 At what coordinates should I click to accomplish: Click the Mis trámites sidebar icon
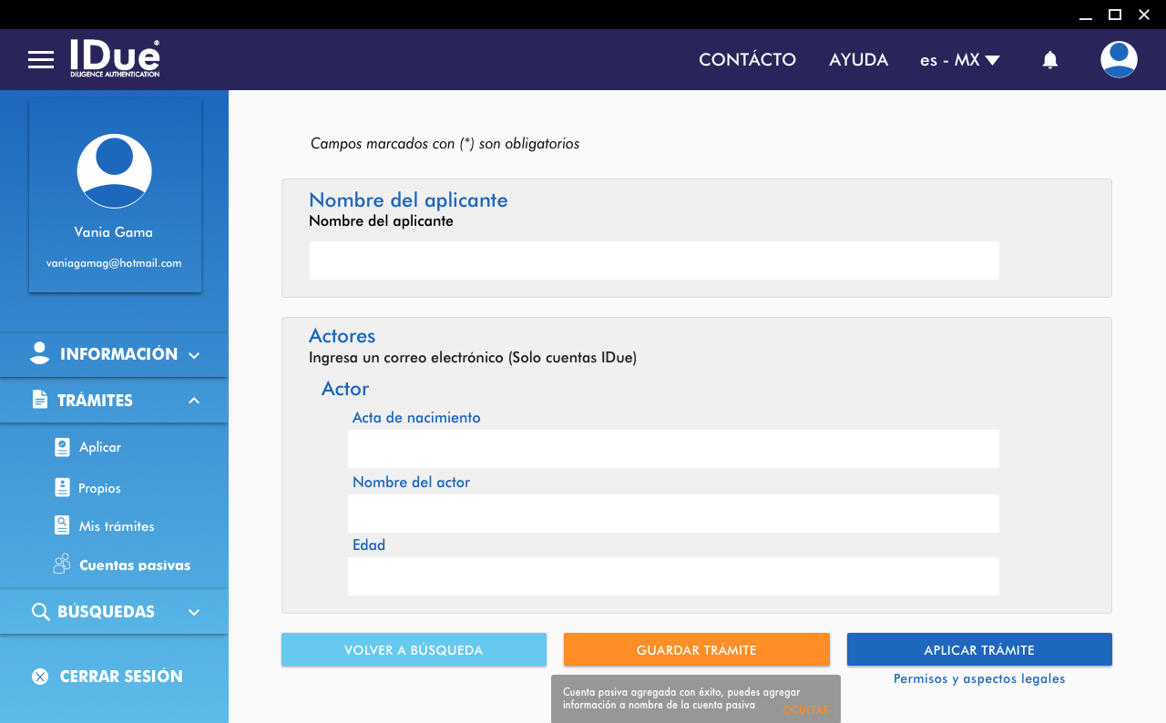click(62, 526)
